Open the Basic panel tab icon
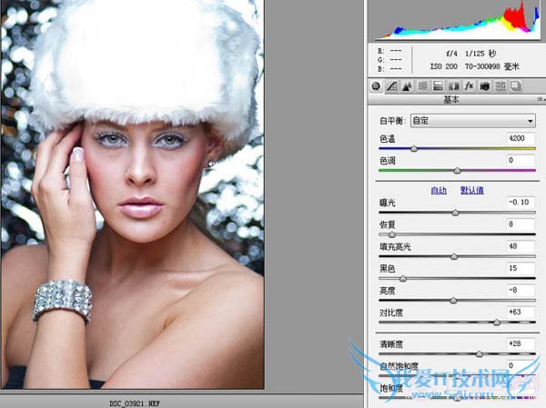Image resolution: width=546 pixels, height=408 pixels. pyautogui.click(x=377, y=86)
